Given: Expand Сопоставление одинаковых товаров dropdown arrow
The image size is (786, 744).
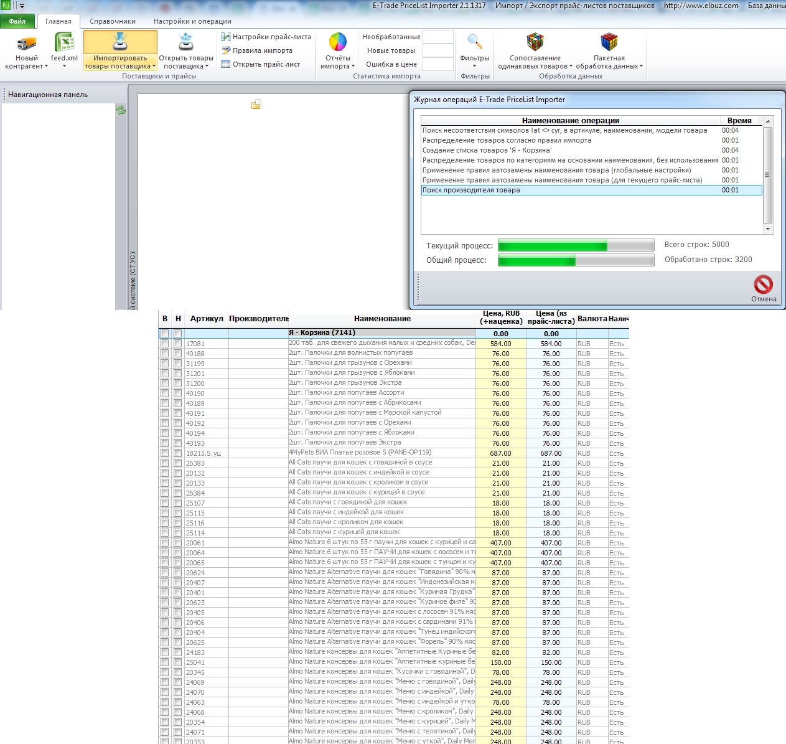Looking at the screenshot, I should (x=571, y=67).
